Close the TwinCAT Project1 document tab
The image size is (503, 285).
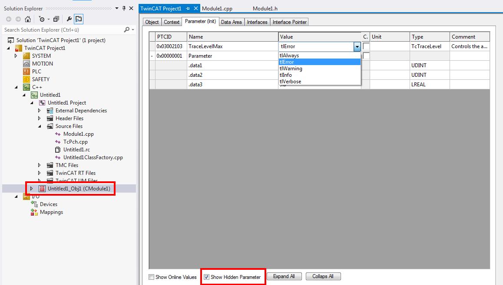click(x=195, y=8)
